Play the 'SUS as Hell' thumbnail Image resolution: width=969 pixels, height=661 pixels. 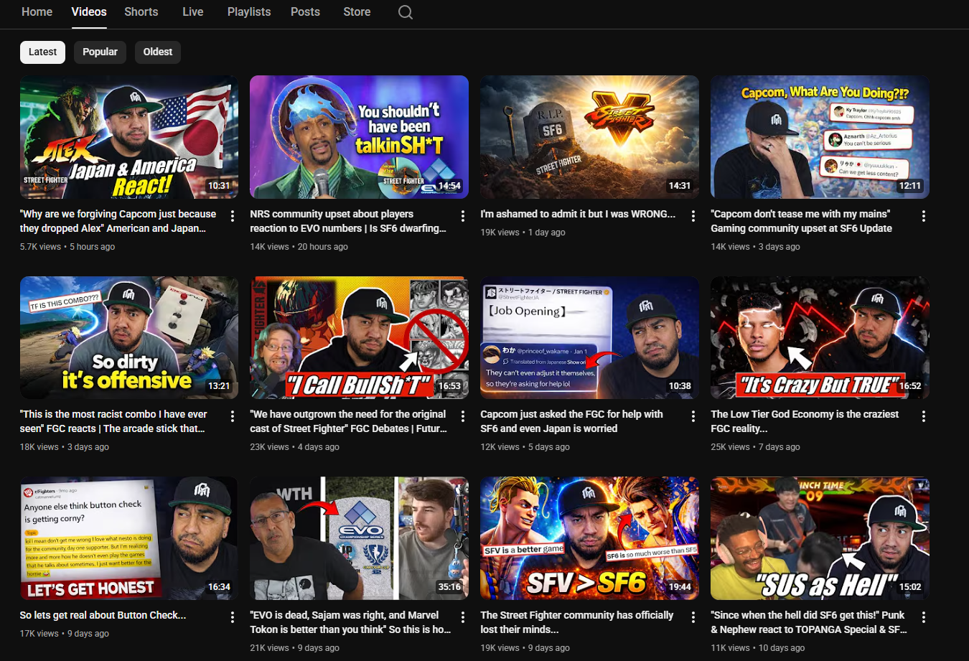pyautogui.click(x=820, y=538)
